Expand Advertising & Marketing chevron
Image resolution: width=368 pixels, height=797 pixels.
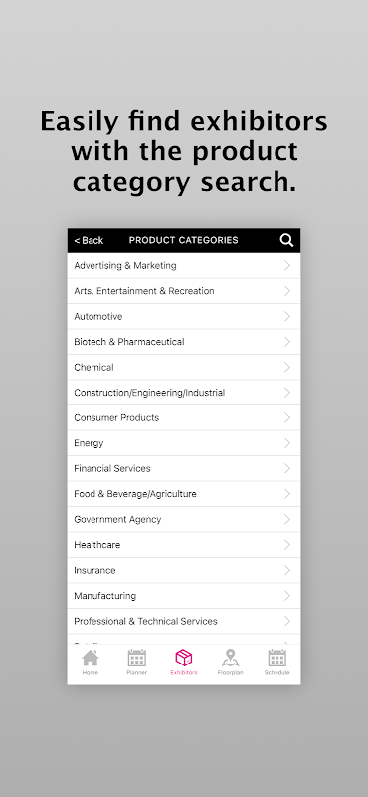coord(287,265)
